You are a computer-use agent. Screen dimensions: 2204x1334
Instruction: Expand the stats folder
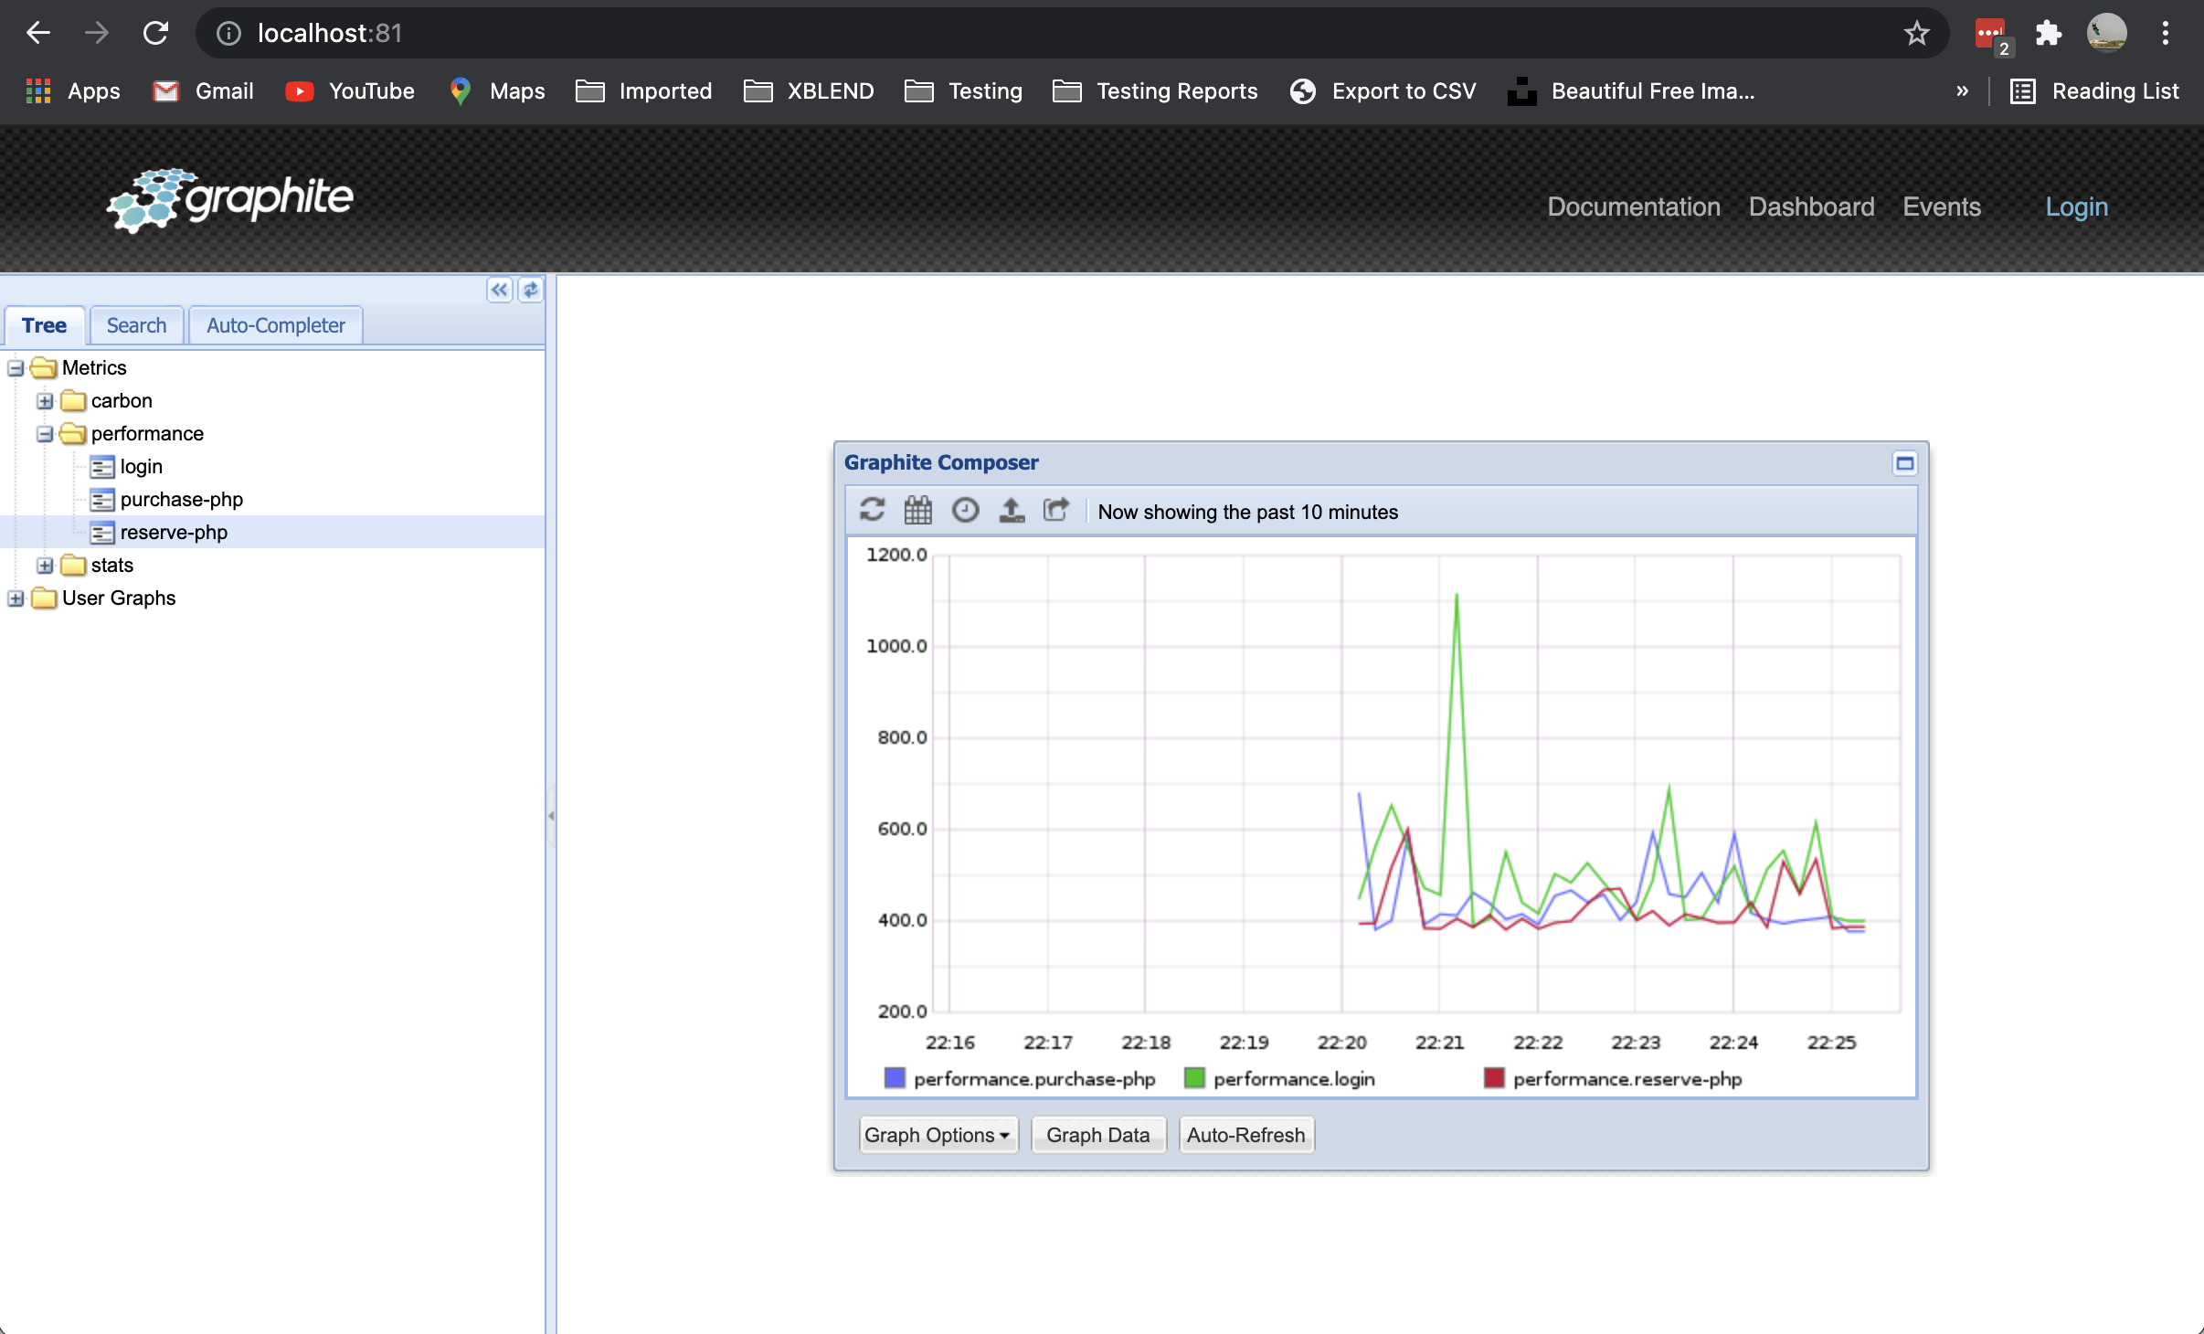45,566
